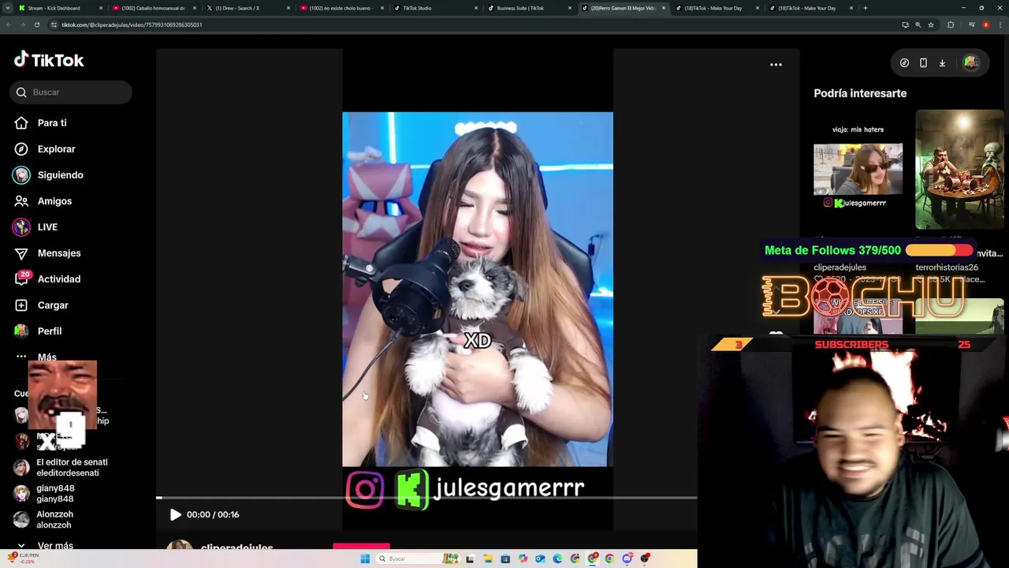Click the phone icon in TikTok header
The height and width of the screenshot is (568, 1009).
(x=923, y=63)
